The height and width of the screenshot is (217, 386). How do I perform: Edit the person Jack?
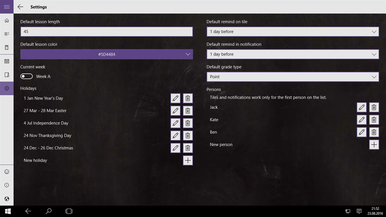[x=362, y=107]
